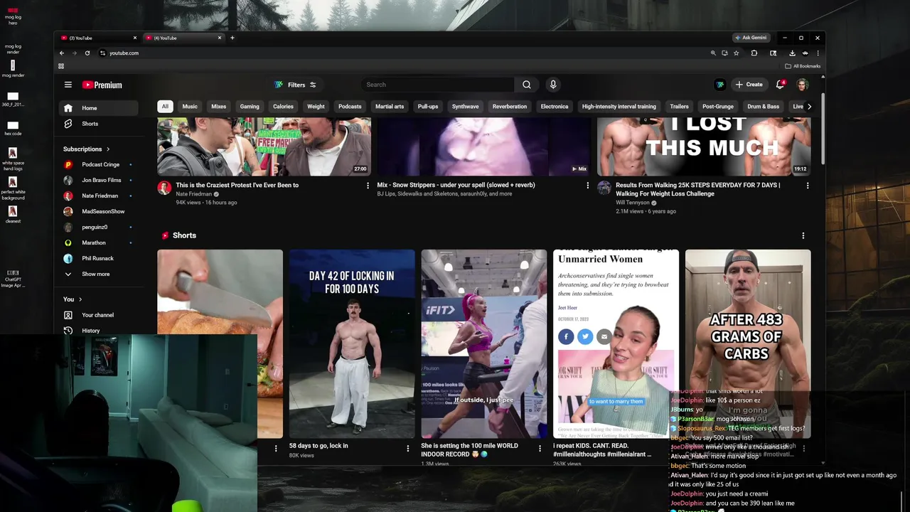Select the 'Gaming' filter chip
This screenshot has width=910, height=512.
click(250, 107)
